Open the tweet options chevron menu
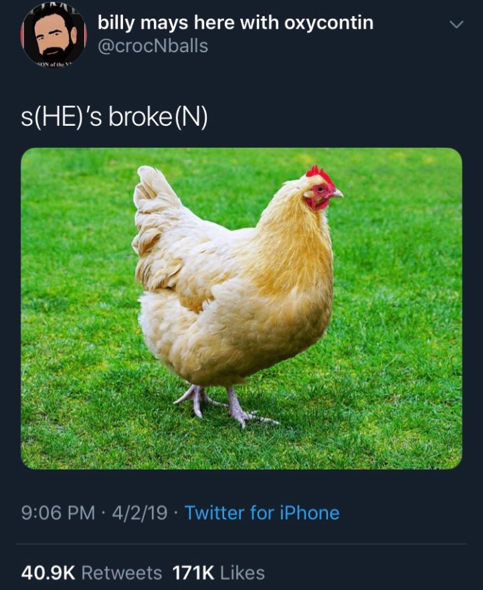483x590 pixels. [x=456, y=25]
